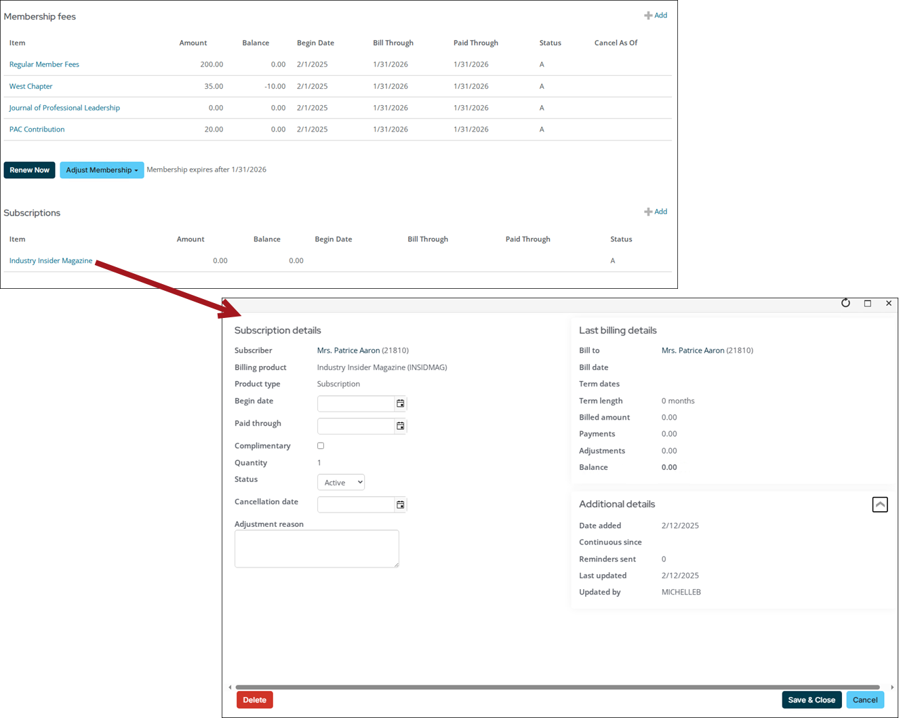
Task: Open Industry Insider Magazine subscription link
Action: 51,261
